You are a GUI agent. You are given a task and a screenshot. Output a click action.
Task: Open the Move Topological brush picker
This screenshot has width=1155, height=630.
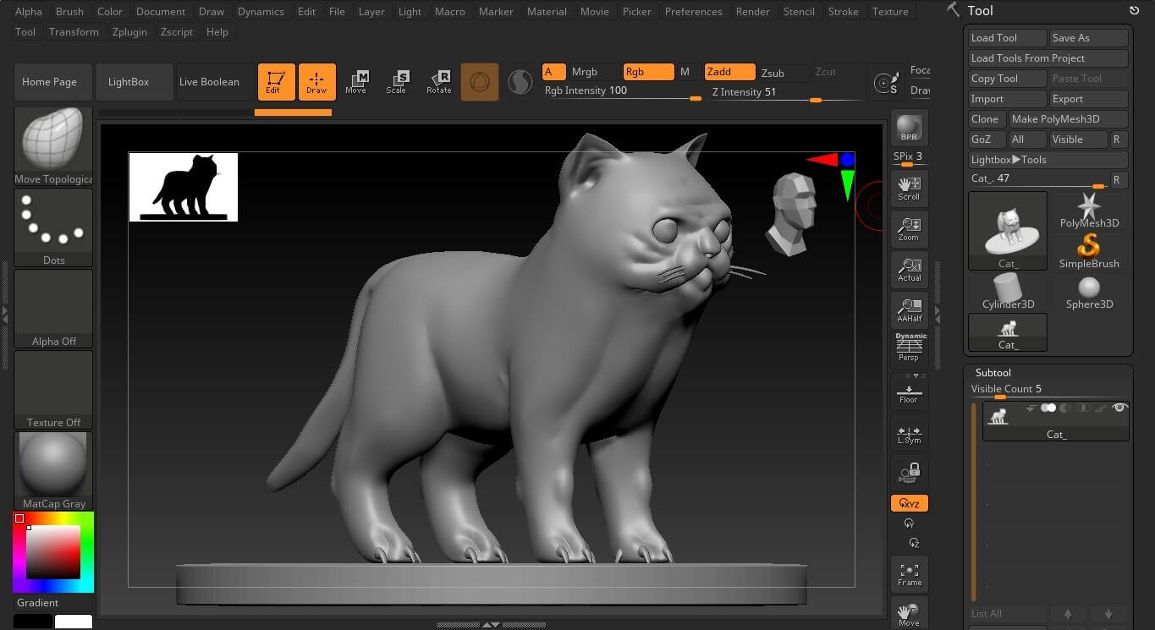tap(53, 145)
